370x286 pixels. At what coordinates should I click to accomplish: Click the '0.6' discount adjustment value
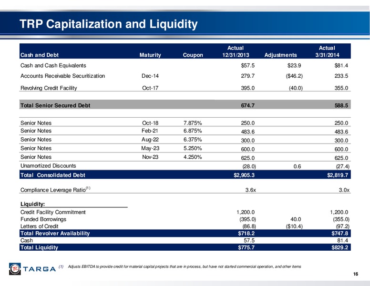[x=297, y=167]
